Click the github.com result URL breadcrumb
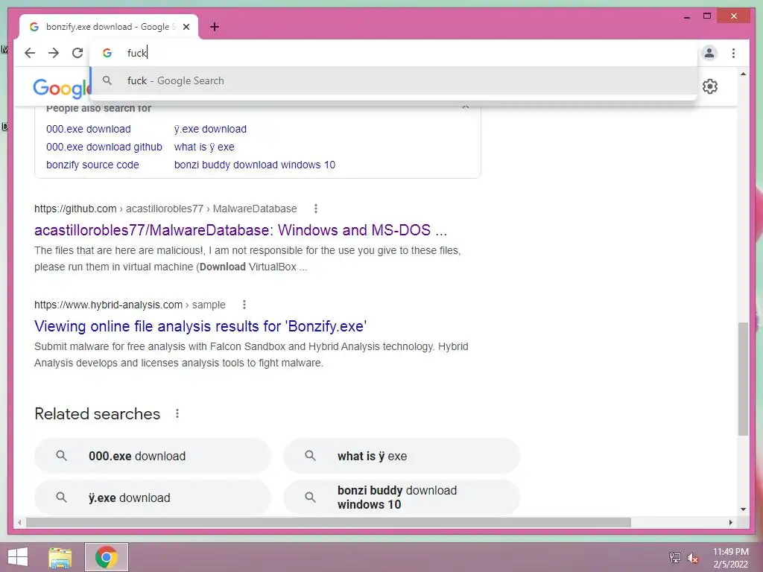This screenshot has width=763, height=572. point(165,209)
